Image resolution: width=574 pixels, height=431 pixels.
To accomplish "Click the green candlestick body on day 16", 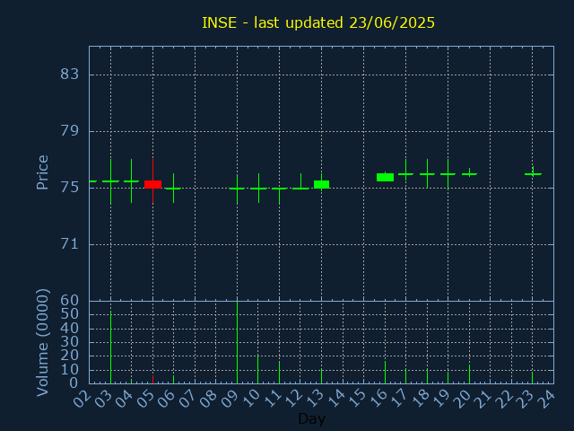I will [x=385, y=178].
